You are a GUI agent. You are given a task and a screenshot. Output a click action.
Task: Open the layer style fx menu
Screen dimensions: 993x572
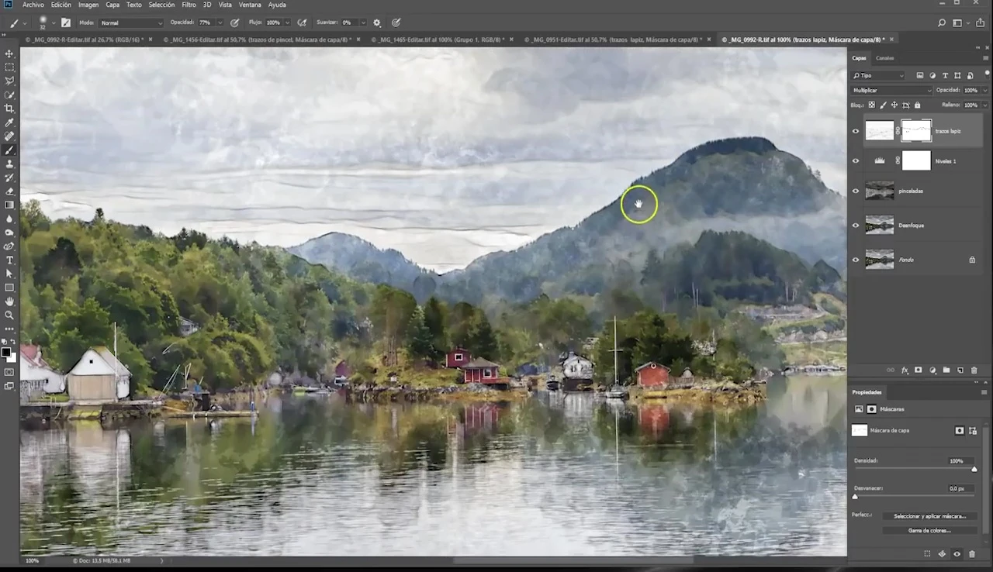[905, 370]
